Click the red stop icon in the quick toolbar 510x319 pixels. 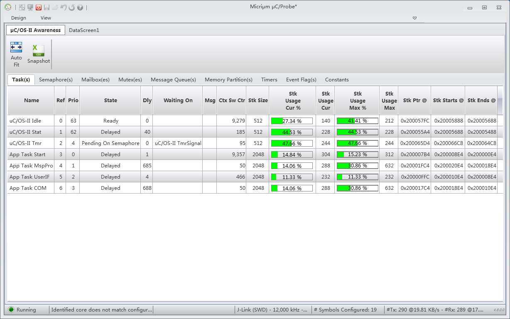(39, 7)
